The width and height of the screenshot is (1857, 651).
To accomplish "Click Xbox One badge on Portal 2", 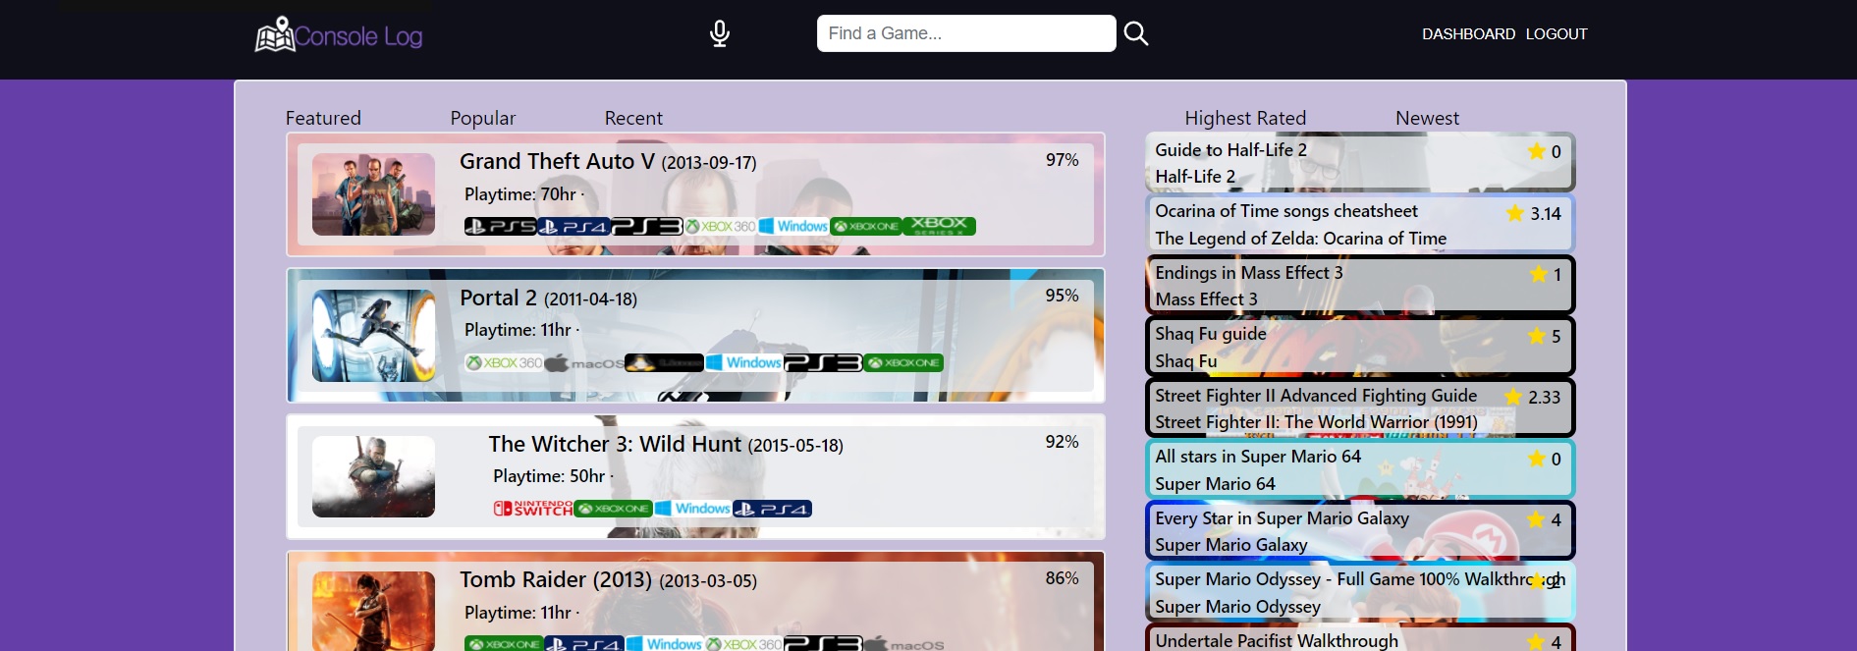I will coord(903,363).
